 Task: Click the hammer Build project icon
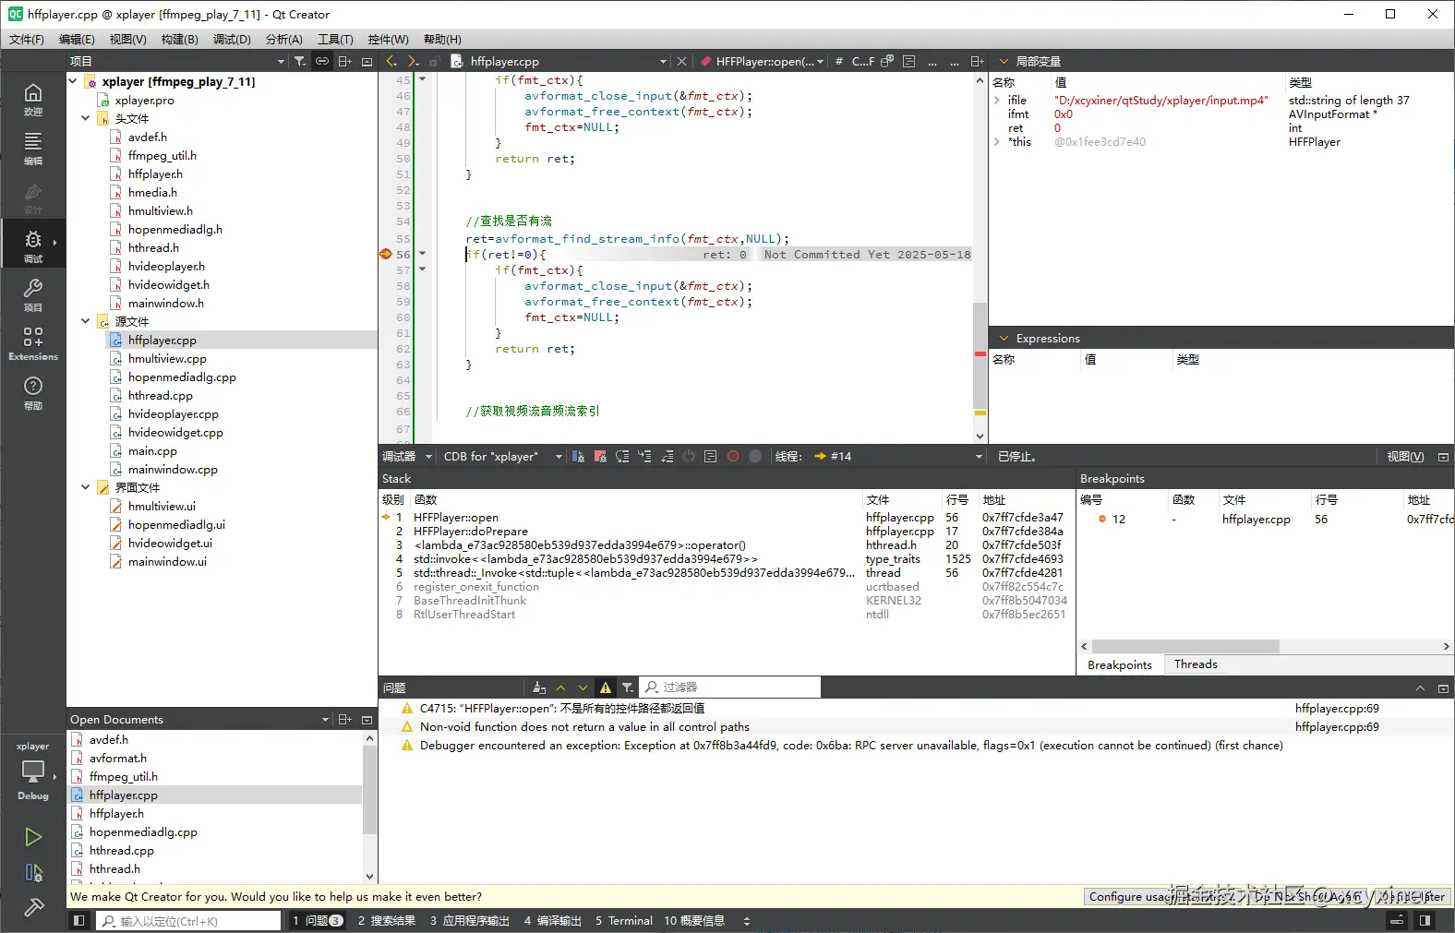tap(33, 908)
